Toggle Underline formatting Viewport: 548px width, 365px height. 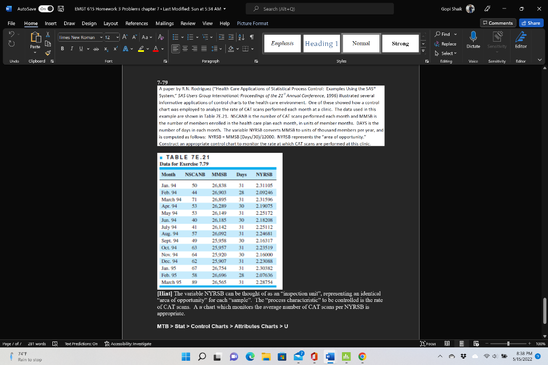point(81,49)
